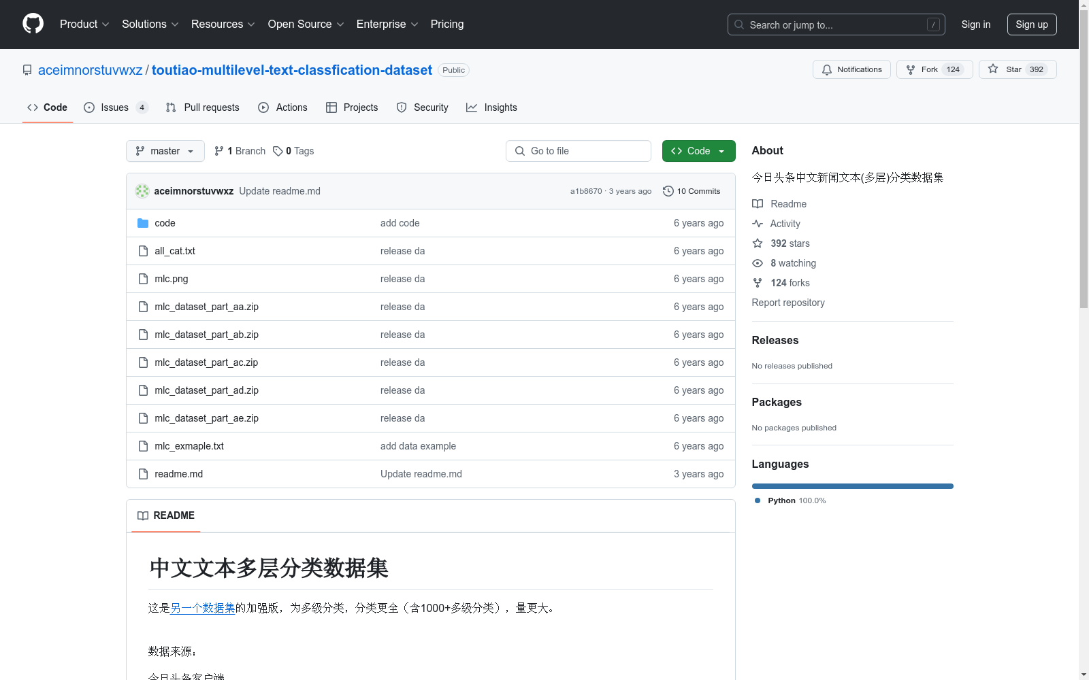Switch to the Pull requests tab
Image resolution: width=1089 pixels, height=680 pixels.
pos(202,107)
